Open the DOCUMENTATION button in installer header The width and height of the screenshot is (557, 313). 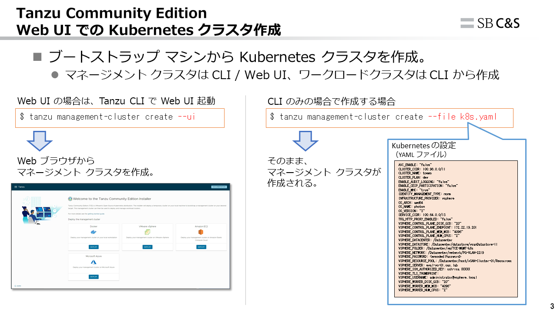coord(219,187)
